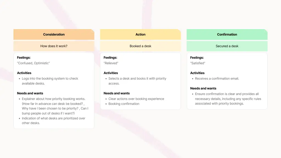This screenshot has height=158, width=281.
Task: Select the "How does it work?" banner
Action: coord(54,46)
